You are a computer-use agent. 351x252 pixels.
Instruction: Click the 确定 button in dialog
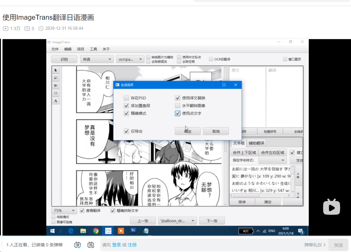tap(188, 131)
